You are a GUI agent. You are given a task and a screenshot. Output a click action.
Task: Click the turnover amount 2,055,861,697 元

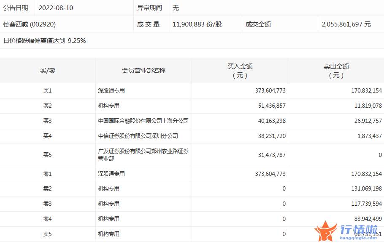pos(346,24)
